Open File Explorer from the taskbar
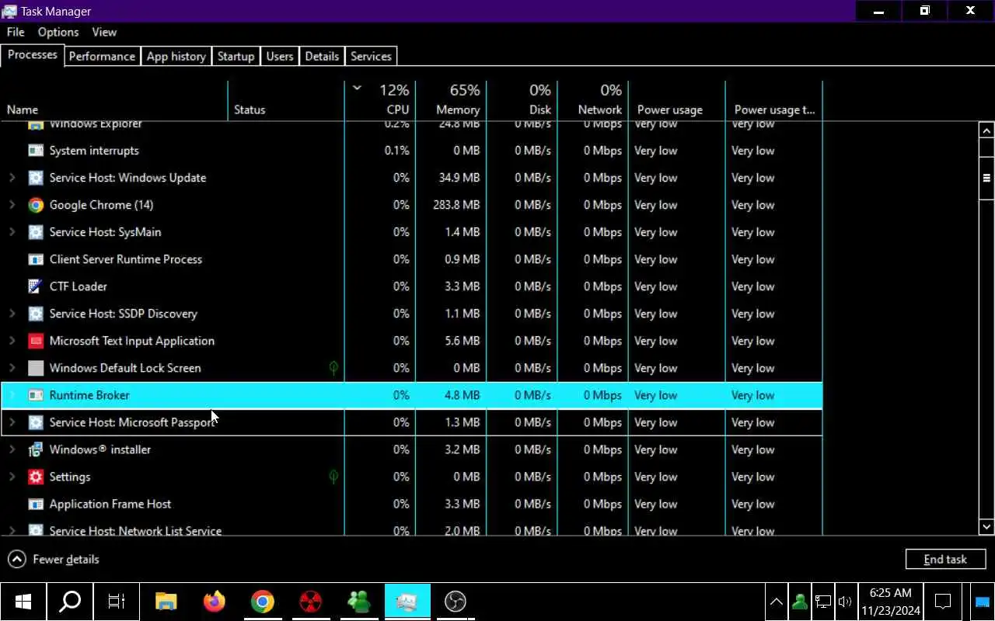995x621 pixels. tap(166, 602)
